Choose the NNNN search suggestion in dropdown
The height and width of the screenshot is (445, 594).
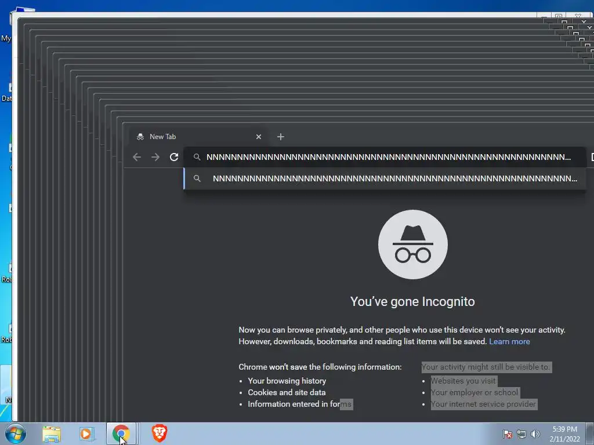click(x=385, y=178)
